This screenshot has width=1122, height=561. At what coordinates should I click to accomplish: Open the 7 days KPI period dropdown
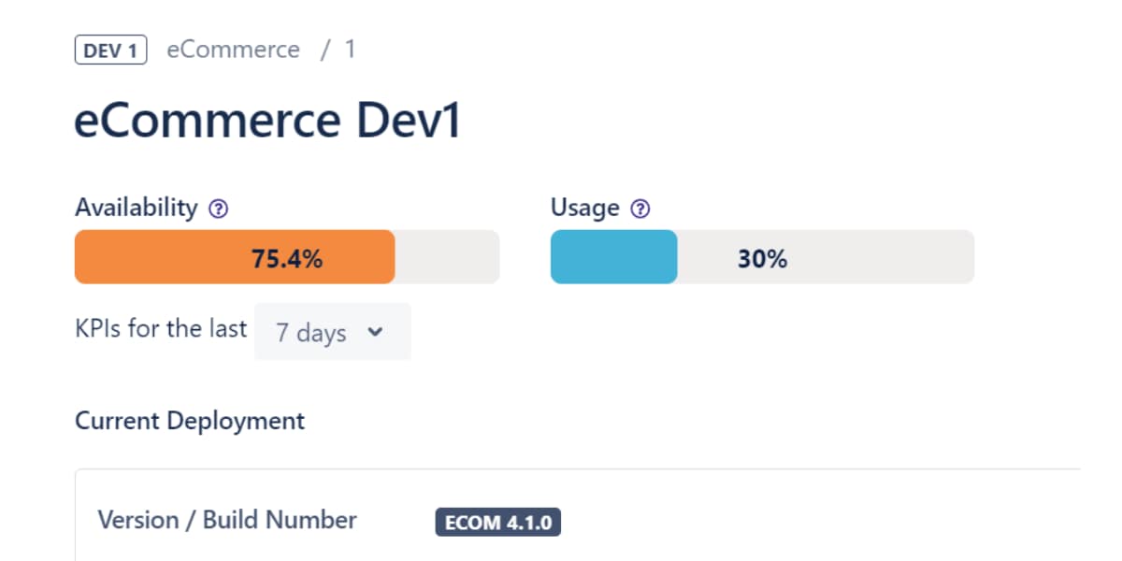(x=332, y=332)
